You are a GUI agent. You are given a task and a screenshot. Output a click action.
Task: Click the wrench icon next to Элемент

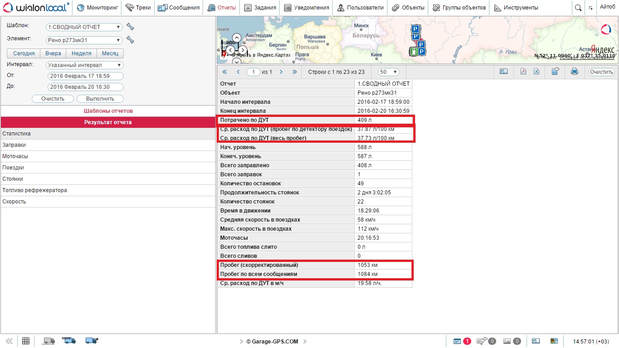pyautogui.click(x=130, y=40)
